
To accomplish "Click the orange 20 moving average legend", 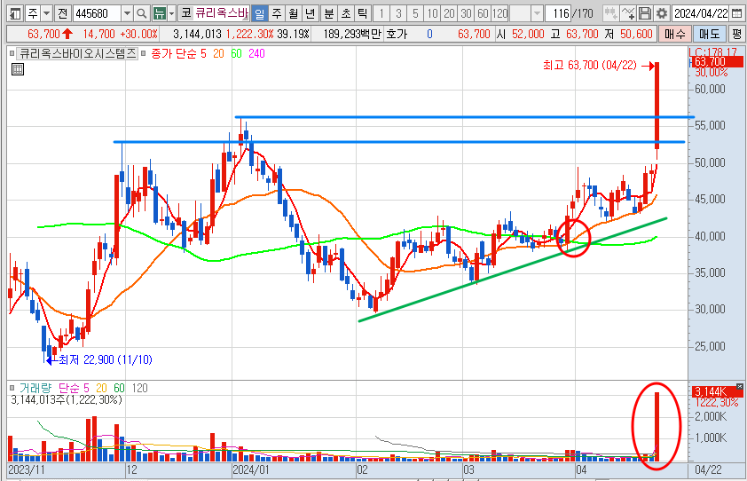I will pos(218,54).
